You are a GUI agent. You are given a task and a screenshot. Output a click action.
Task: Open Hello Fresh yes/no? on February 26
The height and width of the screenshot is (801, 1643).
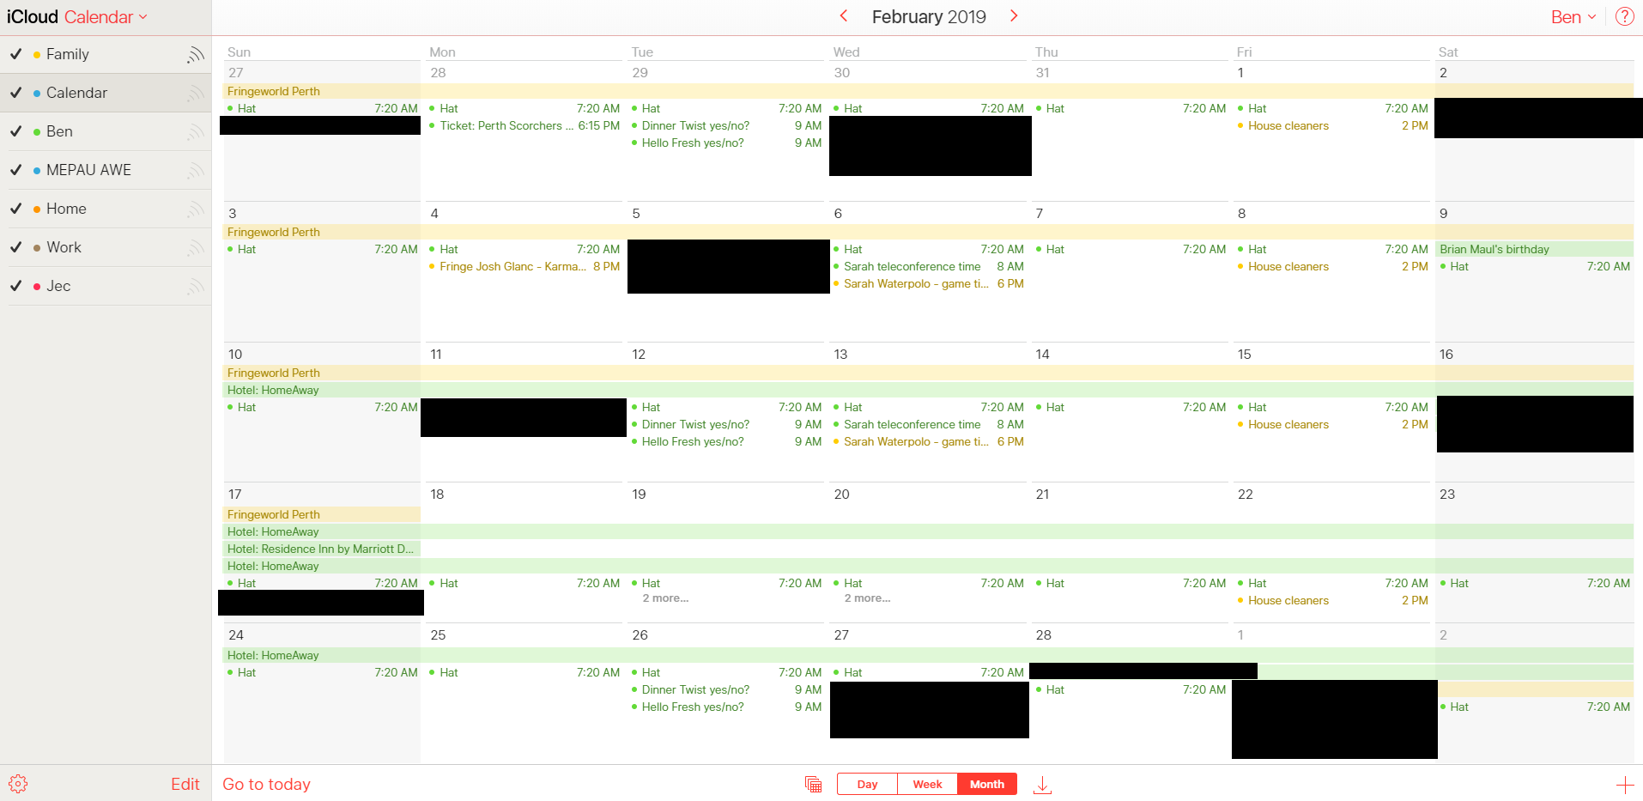(x=726, y=707)
